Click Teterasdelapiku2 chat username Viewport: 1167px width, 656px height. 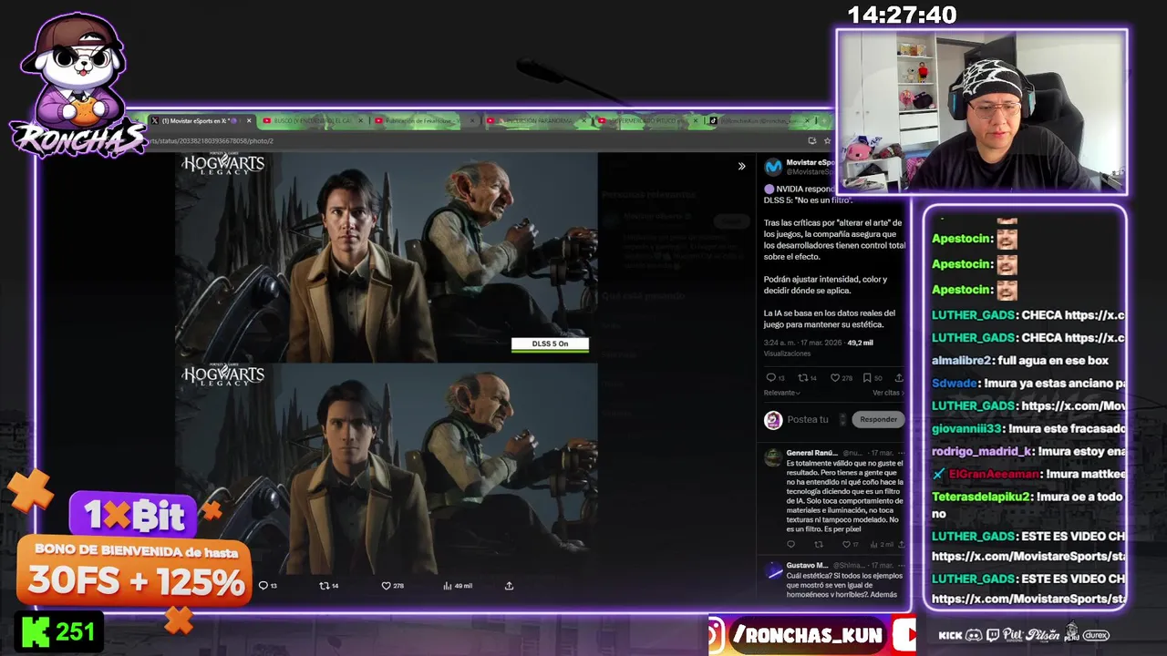point(981,497)
